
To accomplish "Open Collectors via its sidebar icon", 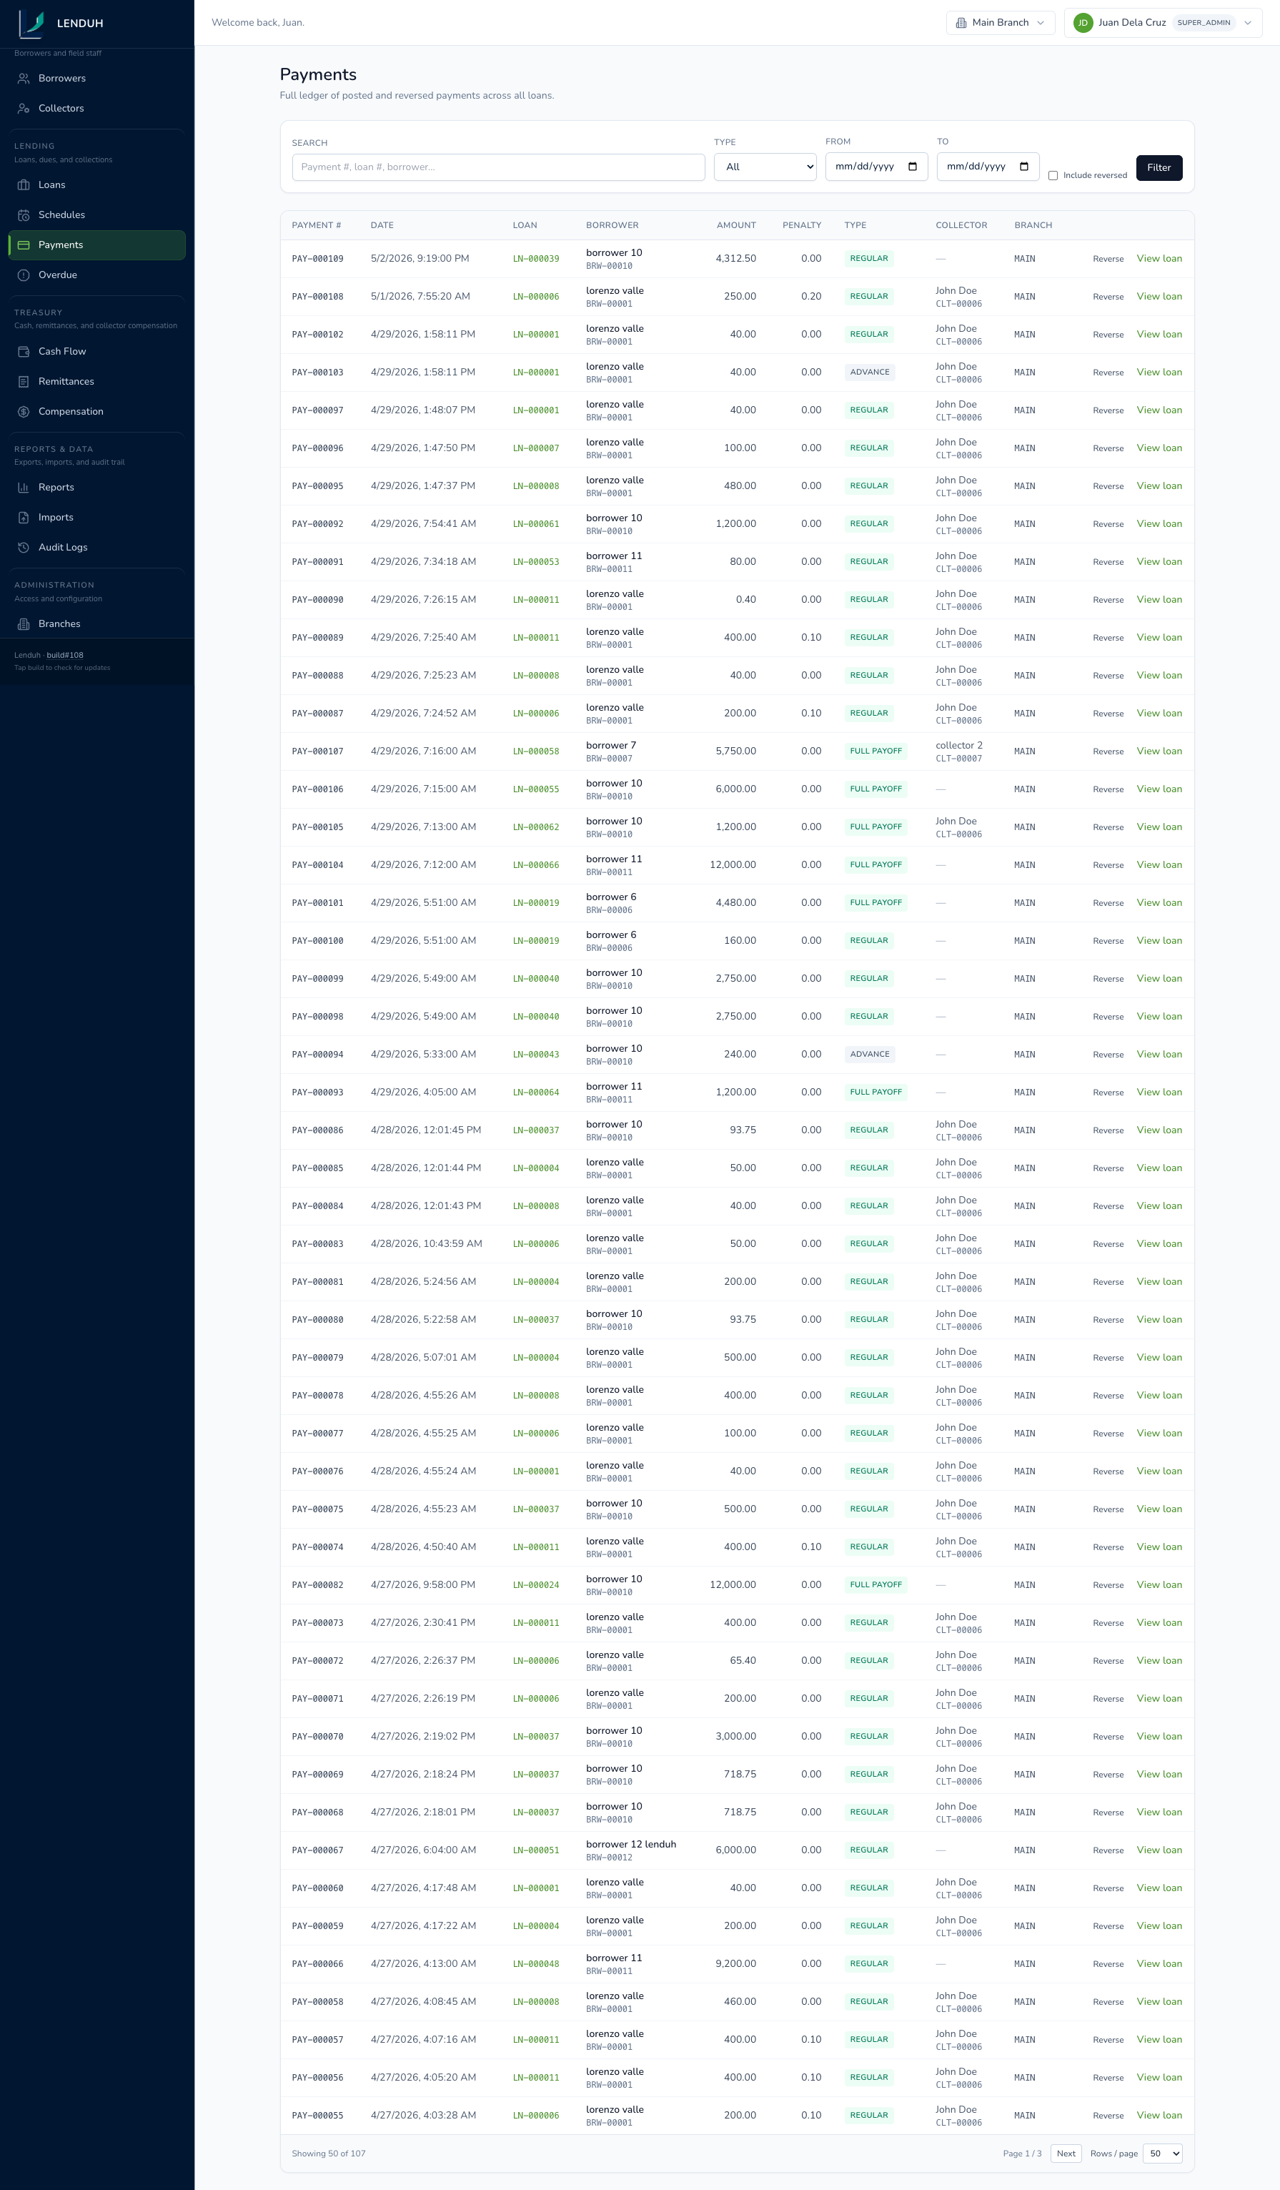I will point(24,109).
